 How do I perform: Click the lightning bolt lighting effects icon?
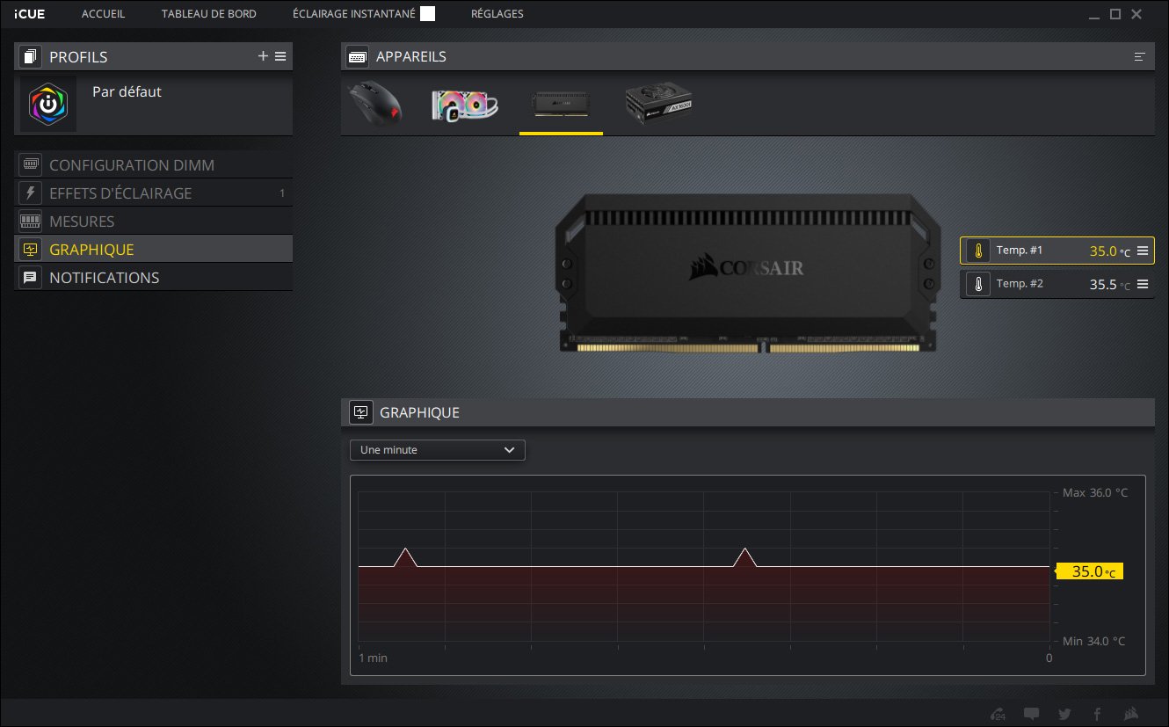click(31, 193)
